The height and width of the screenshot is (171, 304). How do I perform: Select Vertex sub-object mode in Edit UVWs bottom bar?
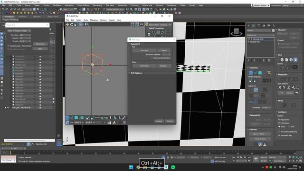pos(67,118)
